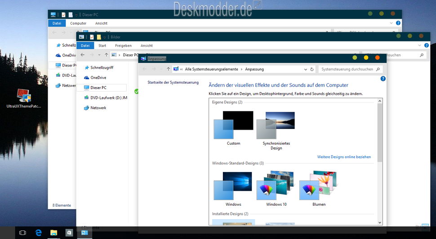Image resolution: width=436 pixels, height=239 pixels.
Task: Click the theme list vertical scrollbar thumb
Action: pos(380,133)
